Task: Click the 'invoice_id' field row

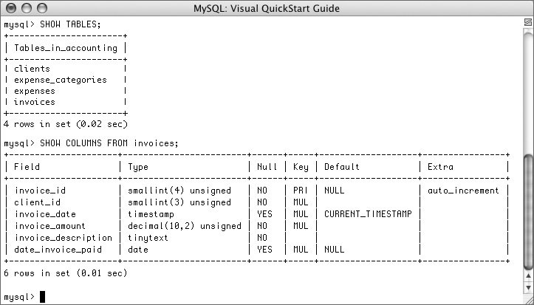Action: point(257,191)
